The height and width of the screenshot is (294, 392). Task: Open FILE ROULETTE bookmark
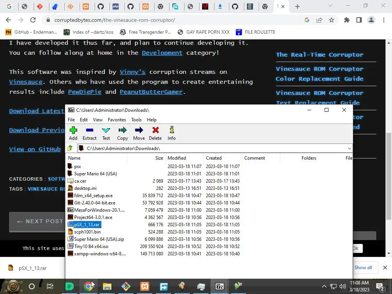click(255, 32)
